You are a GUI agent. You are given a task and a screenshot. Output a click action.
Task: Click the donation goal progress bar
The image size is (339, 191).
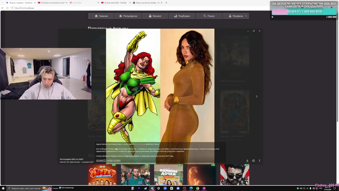tap(304, 12)
